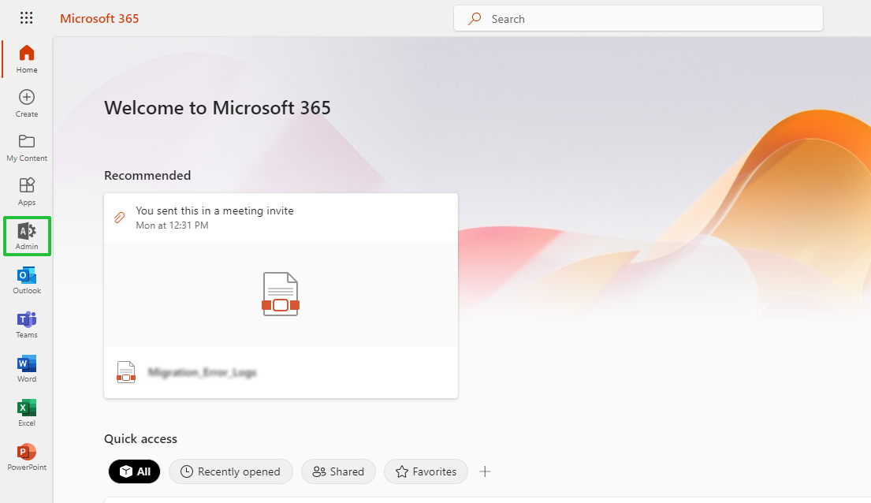Screen dimensions: 871x503
Task: Click the 'Mon at 12:31 PM' timestamp
Action: [x=172, y=225]
